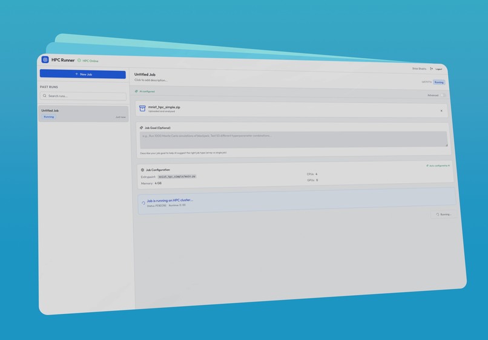Screen dimensions: 488x340
Task: Click the AI configured sparkle icon
Action: [136, 92]
